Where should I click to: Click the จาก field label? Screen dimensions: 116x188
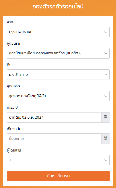point(10,22)
